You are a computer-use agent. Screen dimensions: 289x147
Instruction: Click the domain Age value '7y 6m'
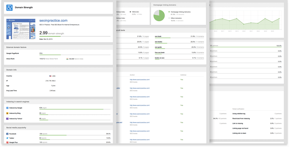click(53, 86)
